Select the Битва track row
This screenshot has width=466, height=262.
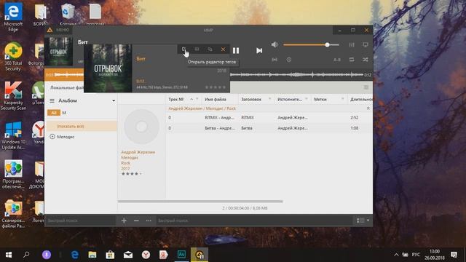[269, 128]
